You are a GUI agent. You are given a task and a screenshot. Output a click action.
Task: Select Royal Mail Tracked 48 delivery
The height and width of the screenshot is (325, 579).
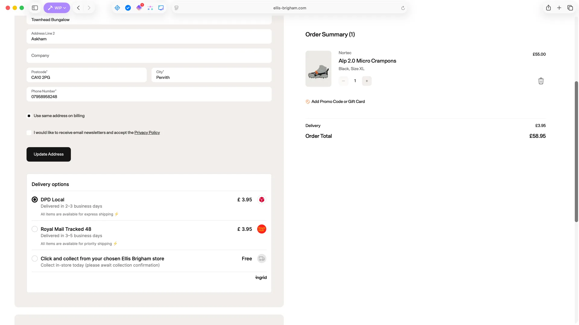[x=35, y=229]
